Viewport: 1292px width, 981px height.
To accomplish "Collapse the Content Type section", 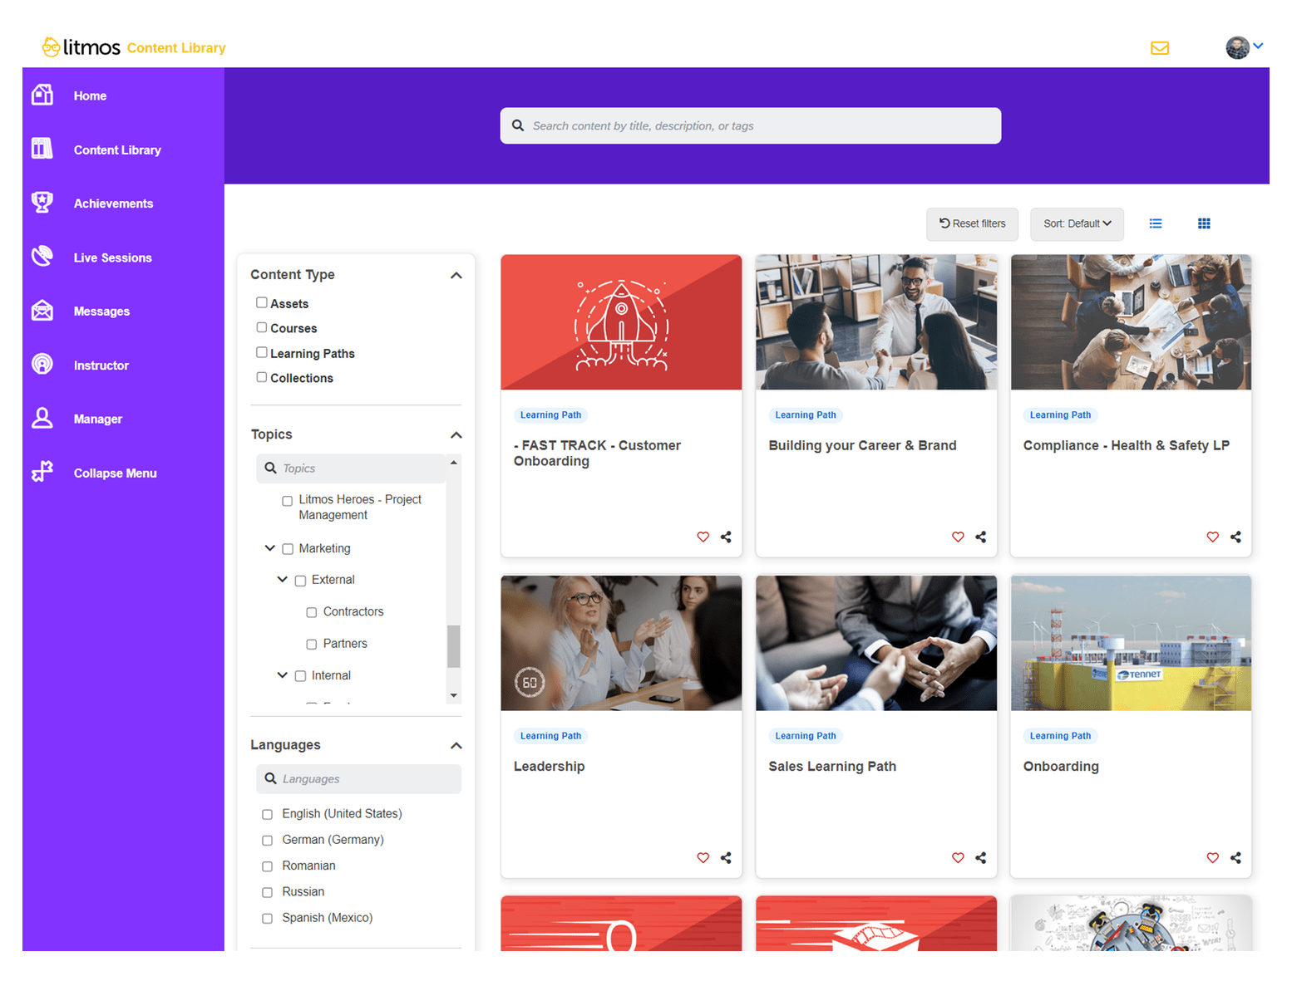I will click(x=456, y=275).
